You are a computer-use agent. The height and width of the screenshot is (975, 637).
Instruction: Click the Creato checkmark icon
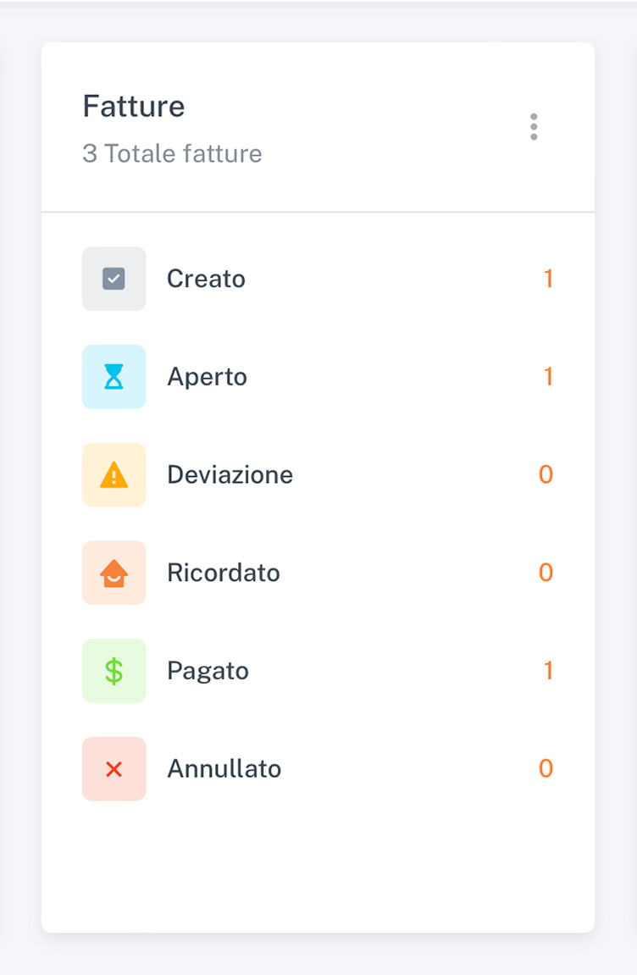click(x=114, y=279)
